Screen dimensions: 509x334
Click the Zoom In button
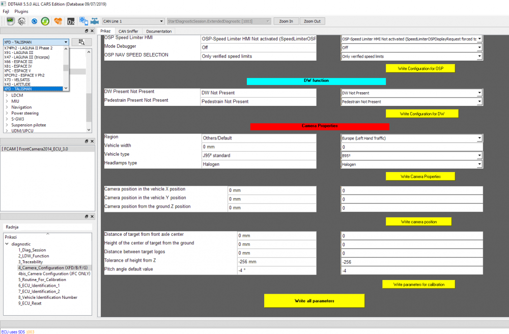[x=286, y=21]
